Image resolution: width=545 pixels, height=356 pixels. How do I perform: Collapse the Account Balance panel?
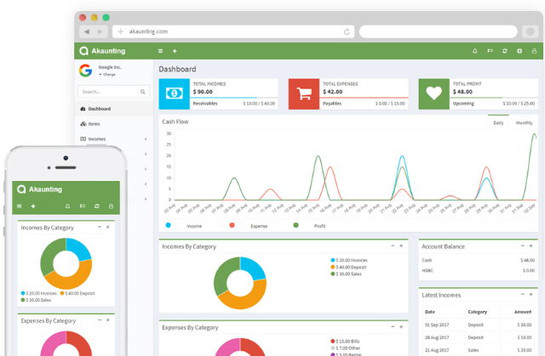tap(522, 246)
